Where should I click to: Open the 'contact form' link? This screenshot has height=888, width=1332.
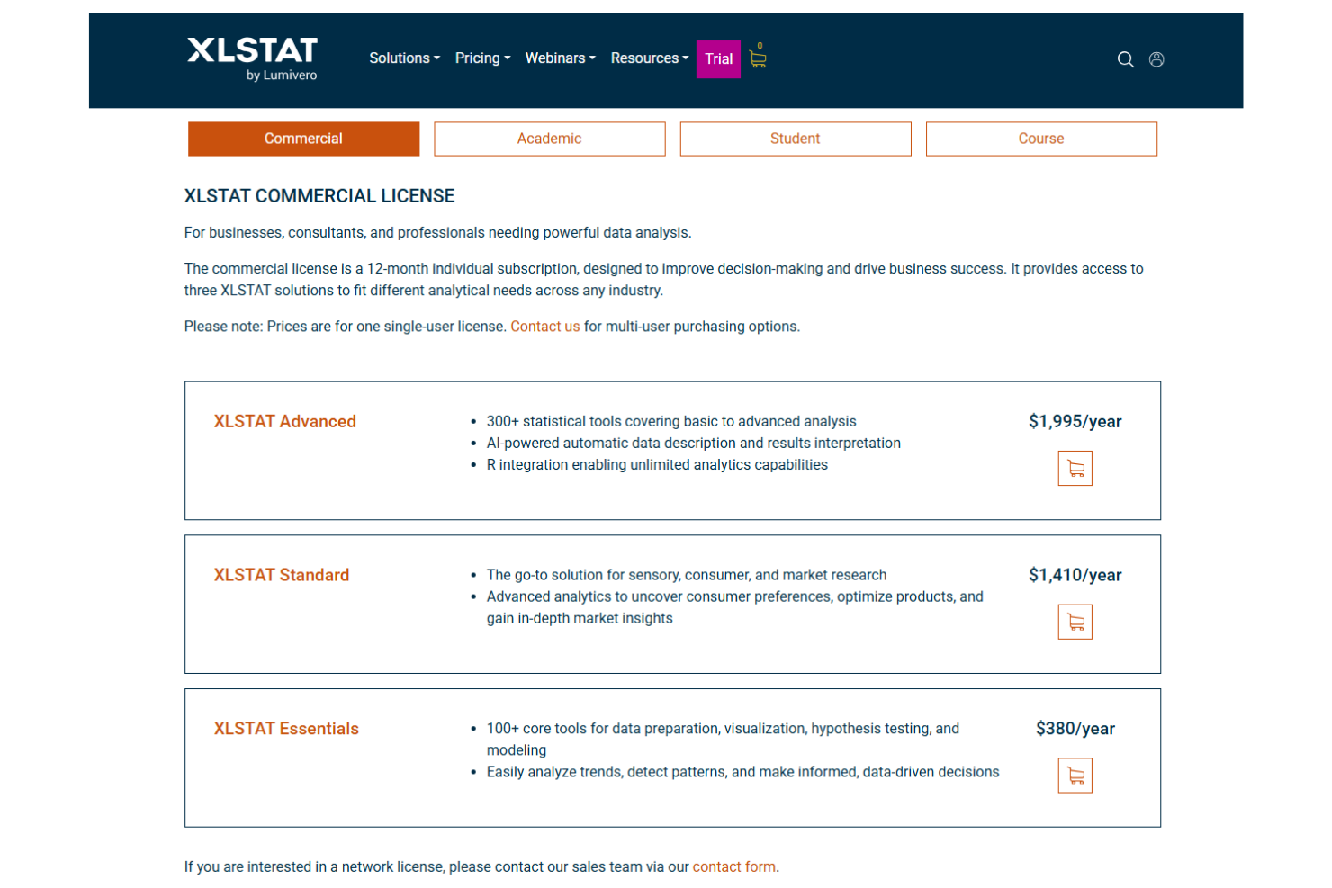[733, 867]
